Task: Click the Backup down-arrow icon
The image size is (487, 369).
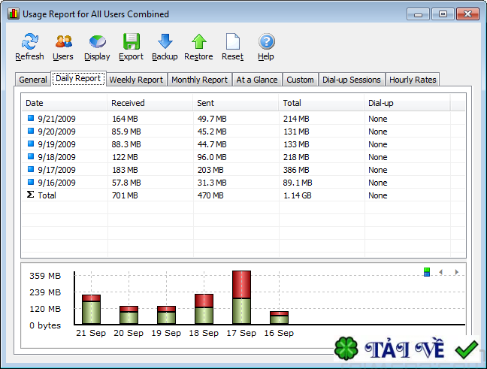Action: pyautogui.click(x=165, y=42)
